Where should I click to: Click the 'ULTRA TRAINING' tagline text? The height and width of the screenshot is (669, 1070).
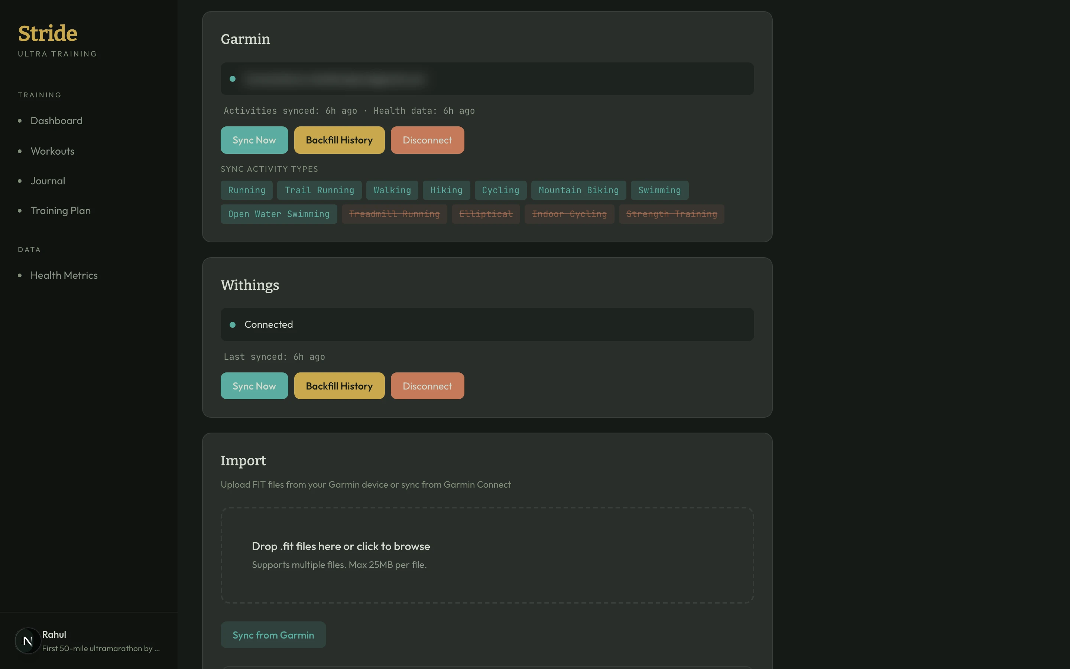58,54
